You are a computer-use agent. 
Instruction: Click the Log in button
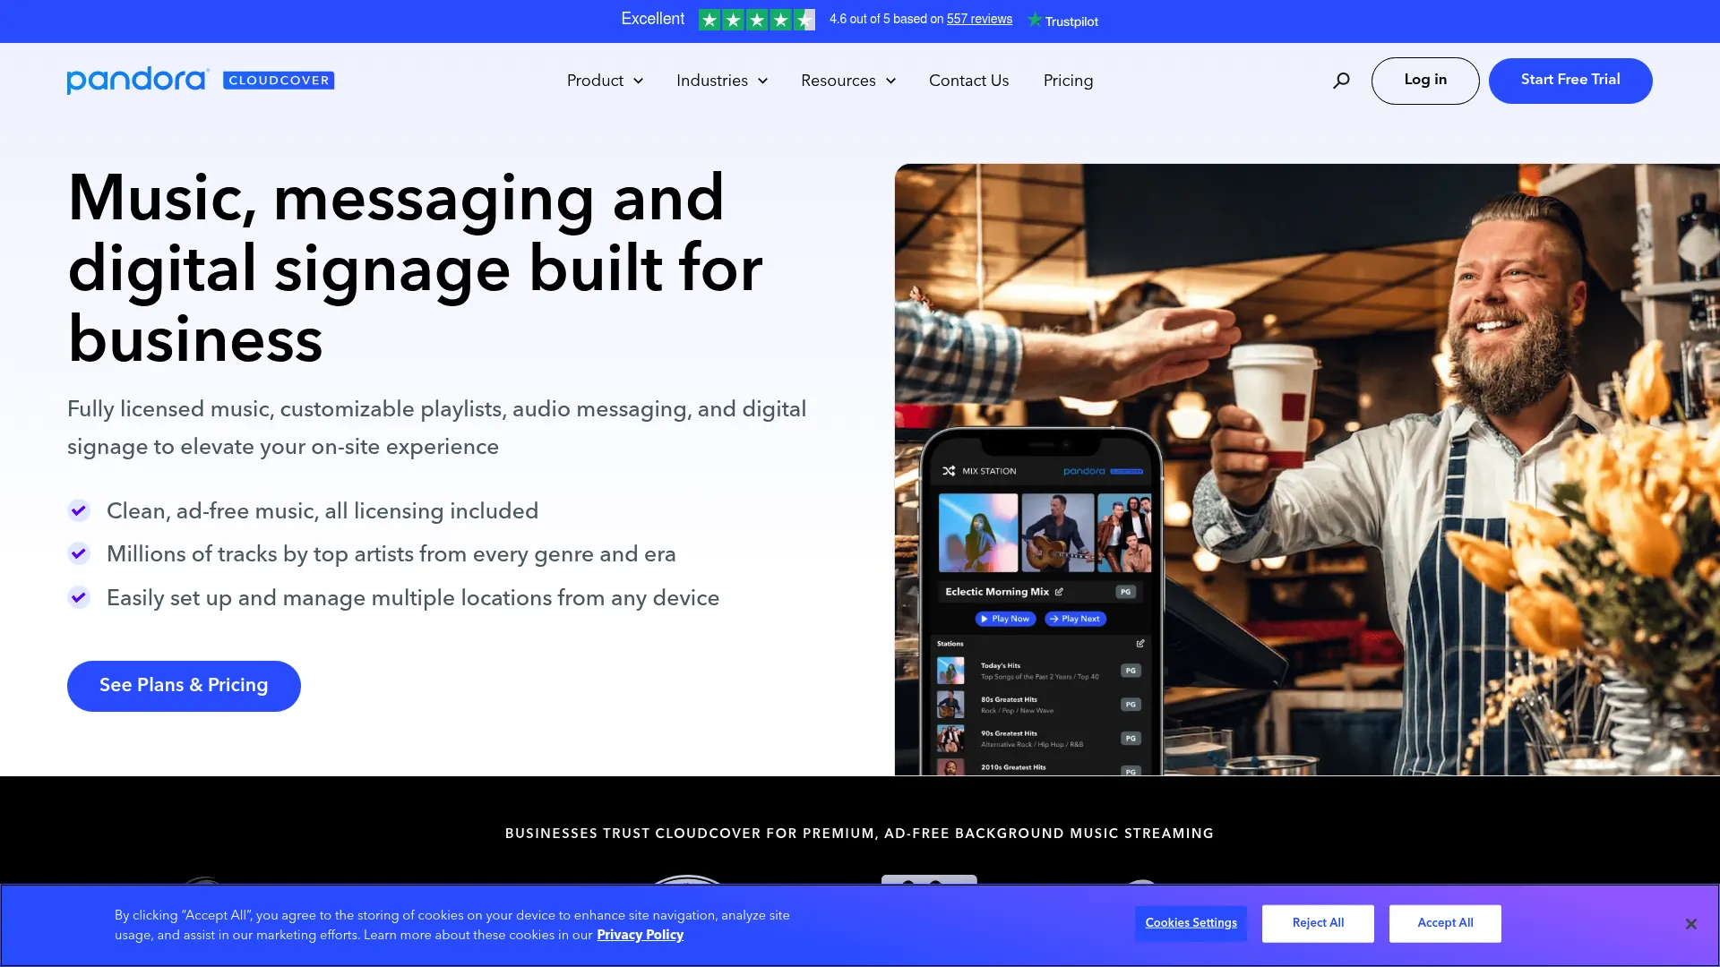[1425, 81]
